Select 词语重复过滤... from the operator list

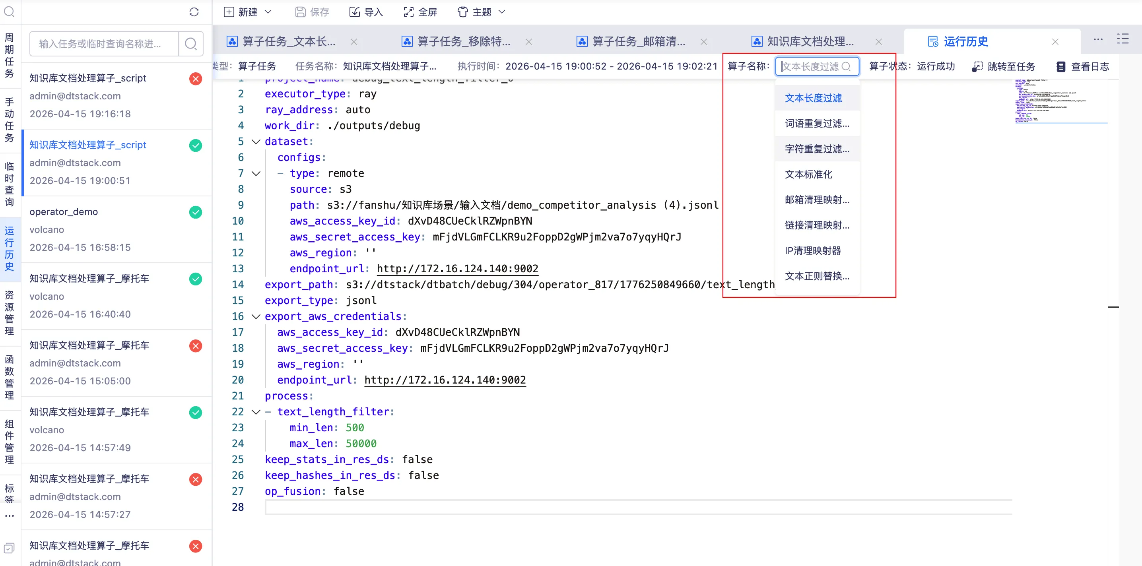click(817, 123)
